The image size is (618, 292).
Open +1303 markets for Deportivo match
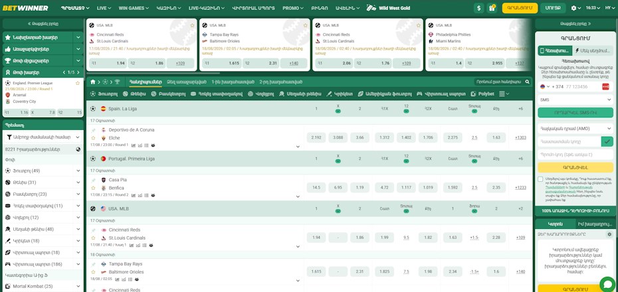(520, 138)
